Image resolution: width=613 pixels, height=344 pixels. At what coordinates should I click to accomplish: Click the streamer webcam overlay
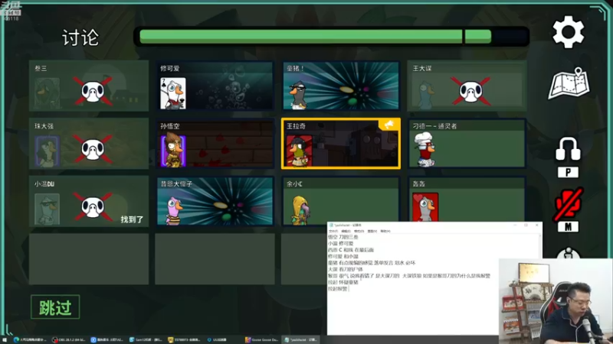pyautogui.click(x=556, y=300)
